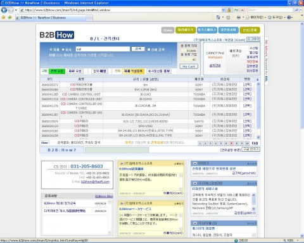Expand the address bar URL dropdown arrow
The image size is (304, 243).
pos(223,10)
